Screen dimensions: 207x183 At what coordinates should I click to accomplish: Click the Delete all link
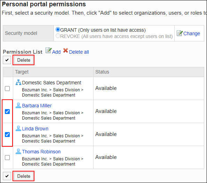click(x=79, y=52)
